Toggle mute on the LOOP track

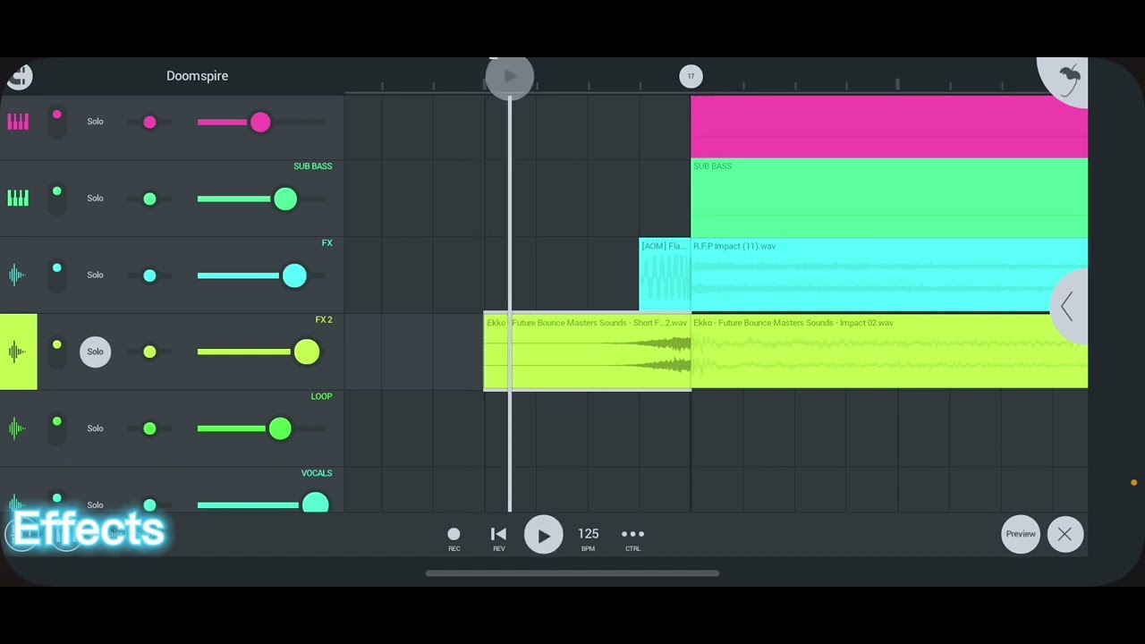pyautogui.click(x=56, y=428)
